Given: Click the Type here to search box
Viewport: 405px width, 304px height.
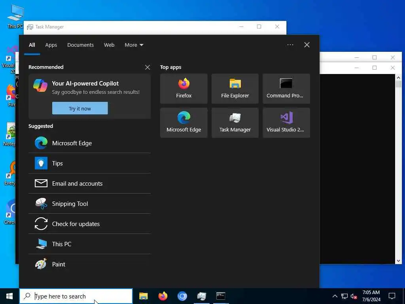Looking at the screenshot, I should pyautogui.click(x=76, y=296).
